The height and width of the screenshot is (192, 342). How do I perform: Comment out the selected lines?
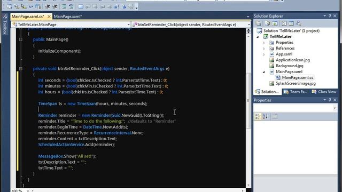[x=64, y=6]
